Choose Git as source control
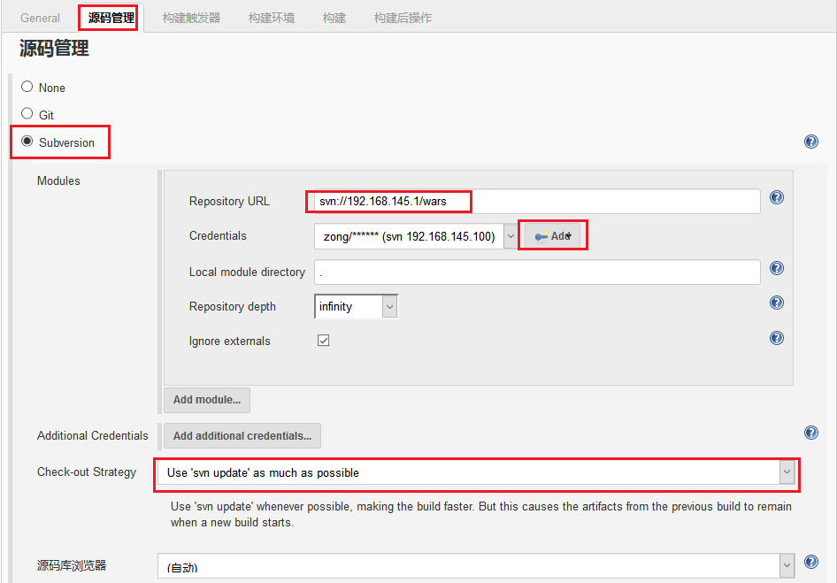 click(27, 114)
